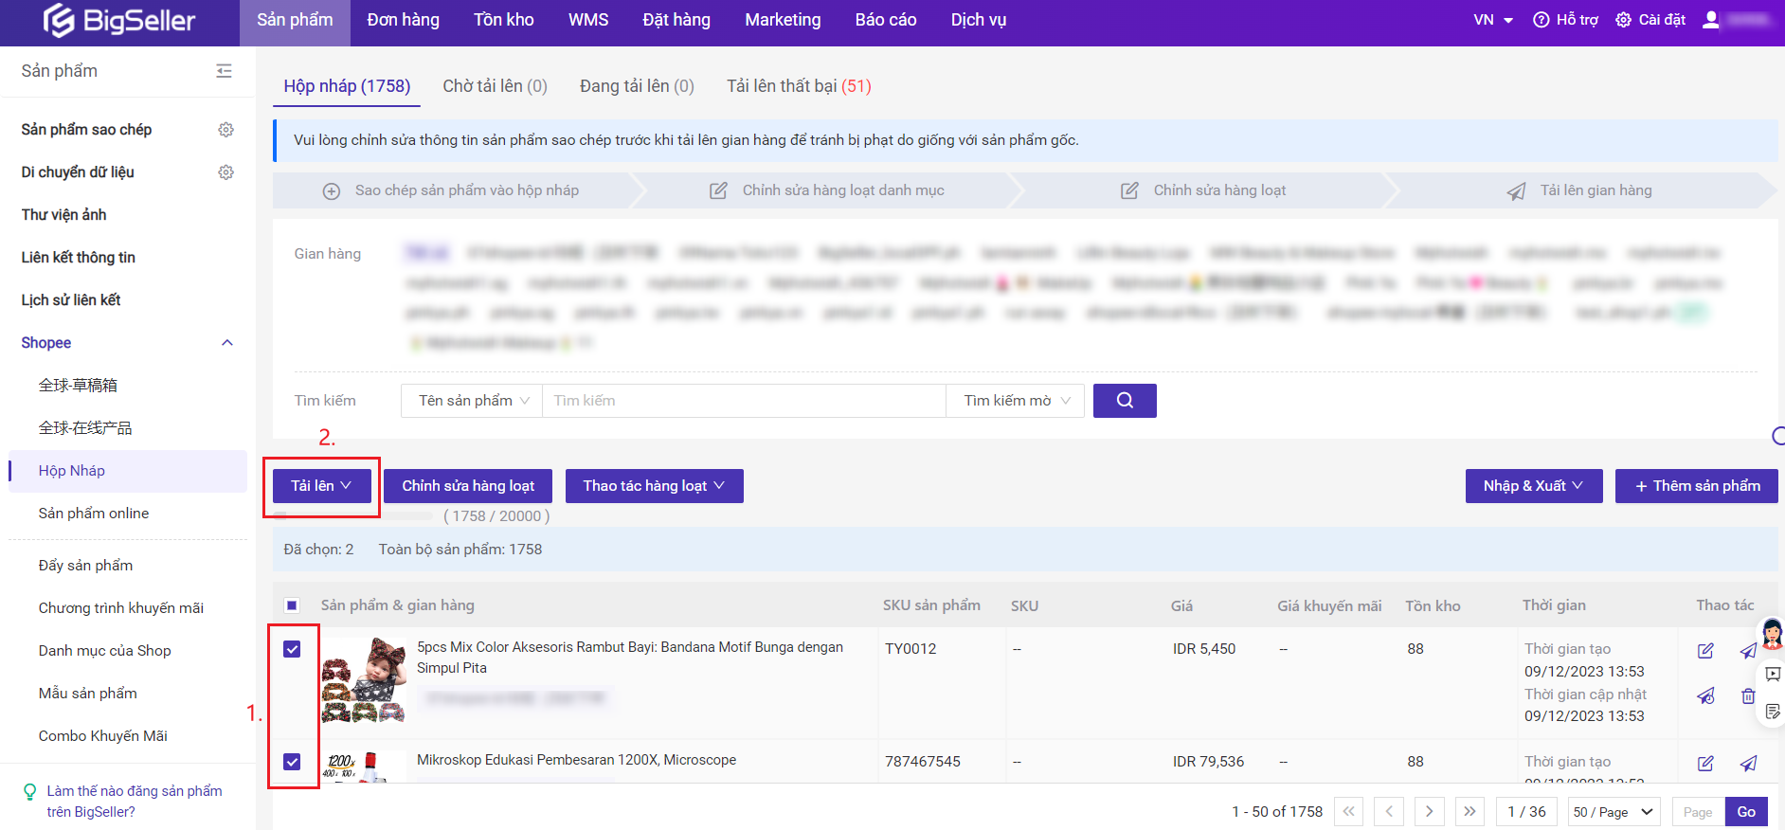This screenshot has height=830, width=1785.
Task: Click the Tìm kiếm search text field
Action: 743,401
